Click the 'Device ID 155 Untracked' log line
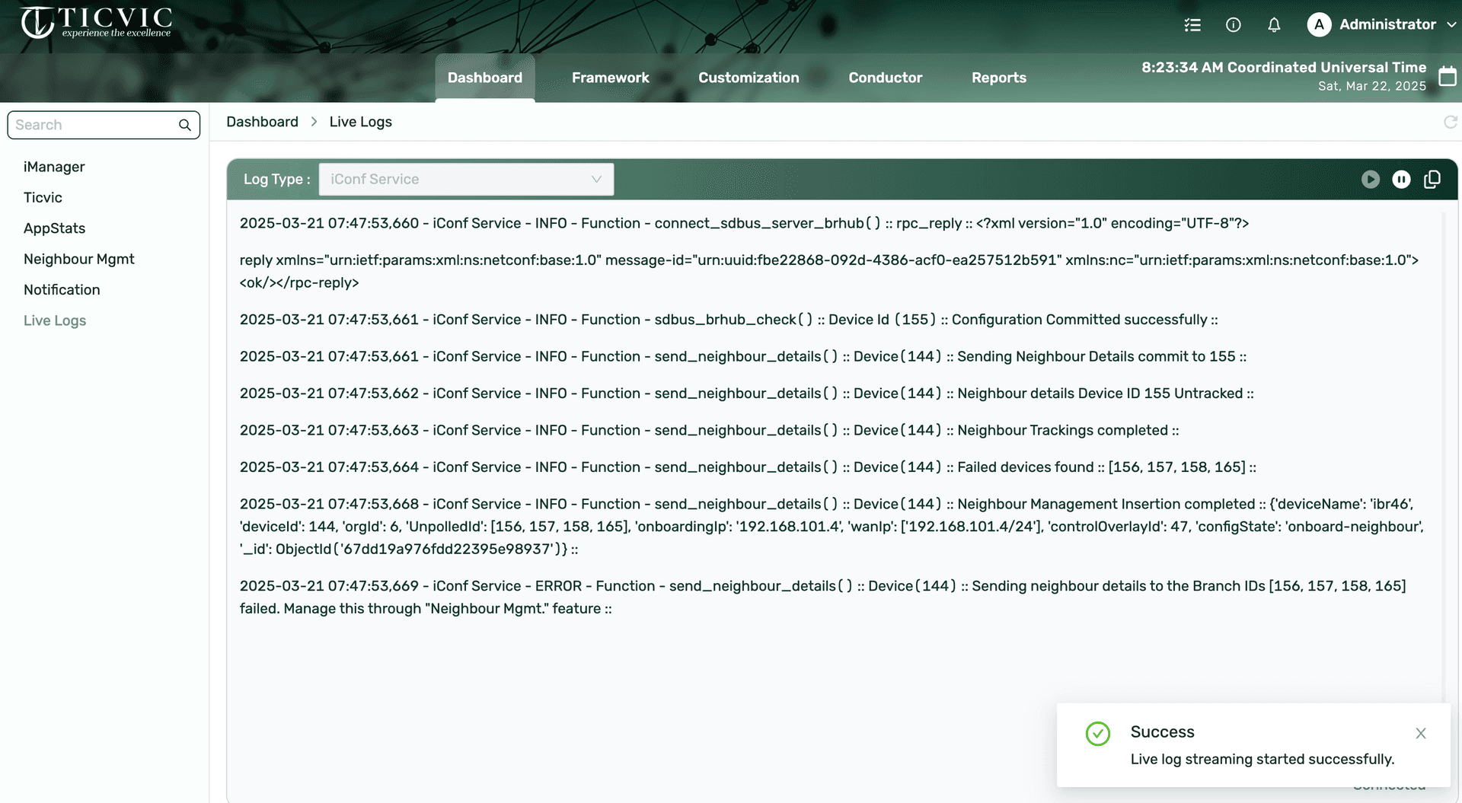The height and width of the screenshot is (803, 1462). tap(746, 394)
